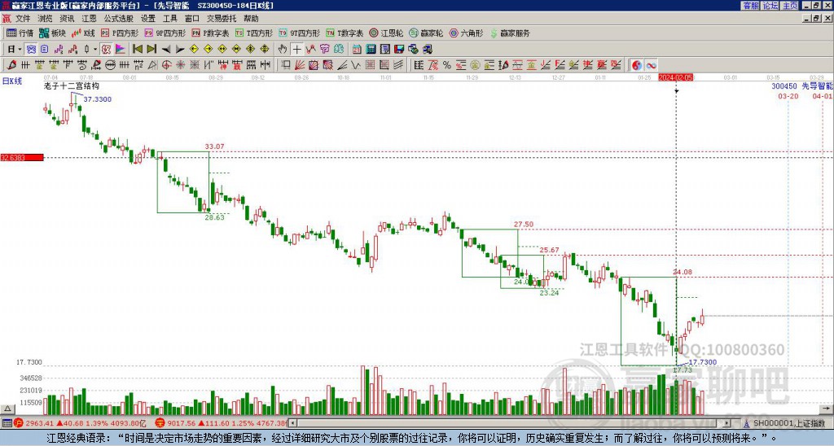The image size is (834, 446).
Task: Click the up-triangle button beside volume panel
Action: click(x=7, y=409)
